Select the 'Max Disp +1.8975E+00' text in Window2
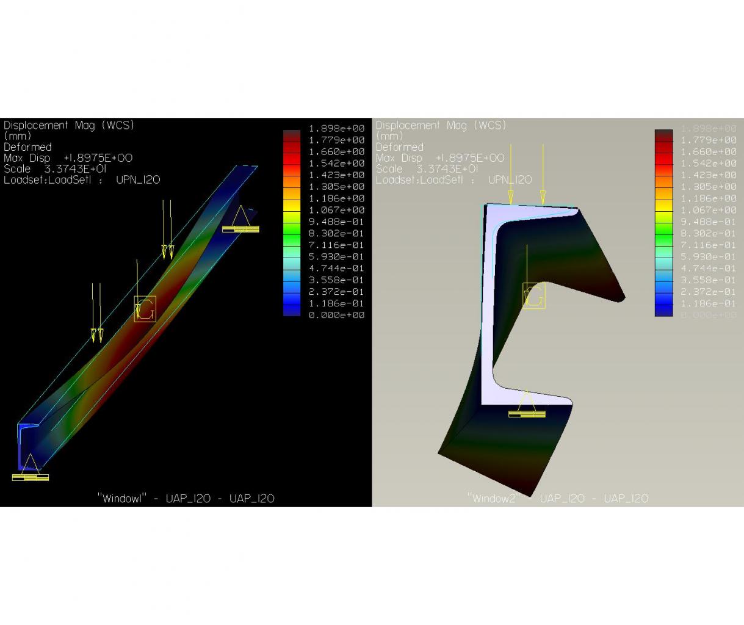Screen dimensions: 744x625 coord(439,158)
